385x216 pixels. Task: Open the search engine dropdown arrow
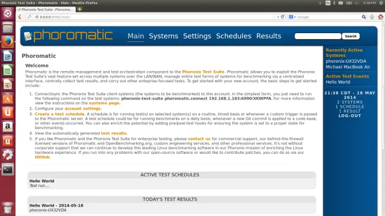tap(294, 17)
